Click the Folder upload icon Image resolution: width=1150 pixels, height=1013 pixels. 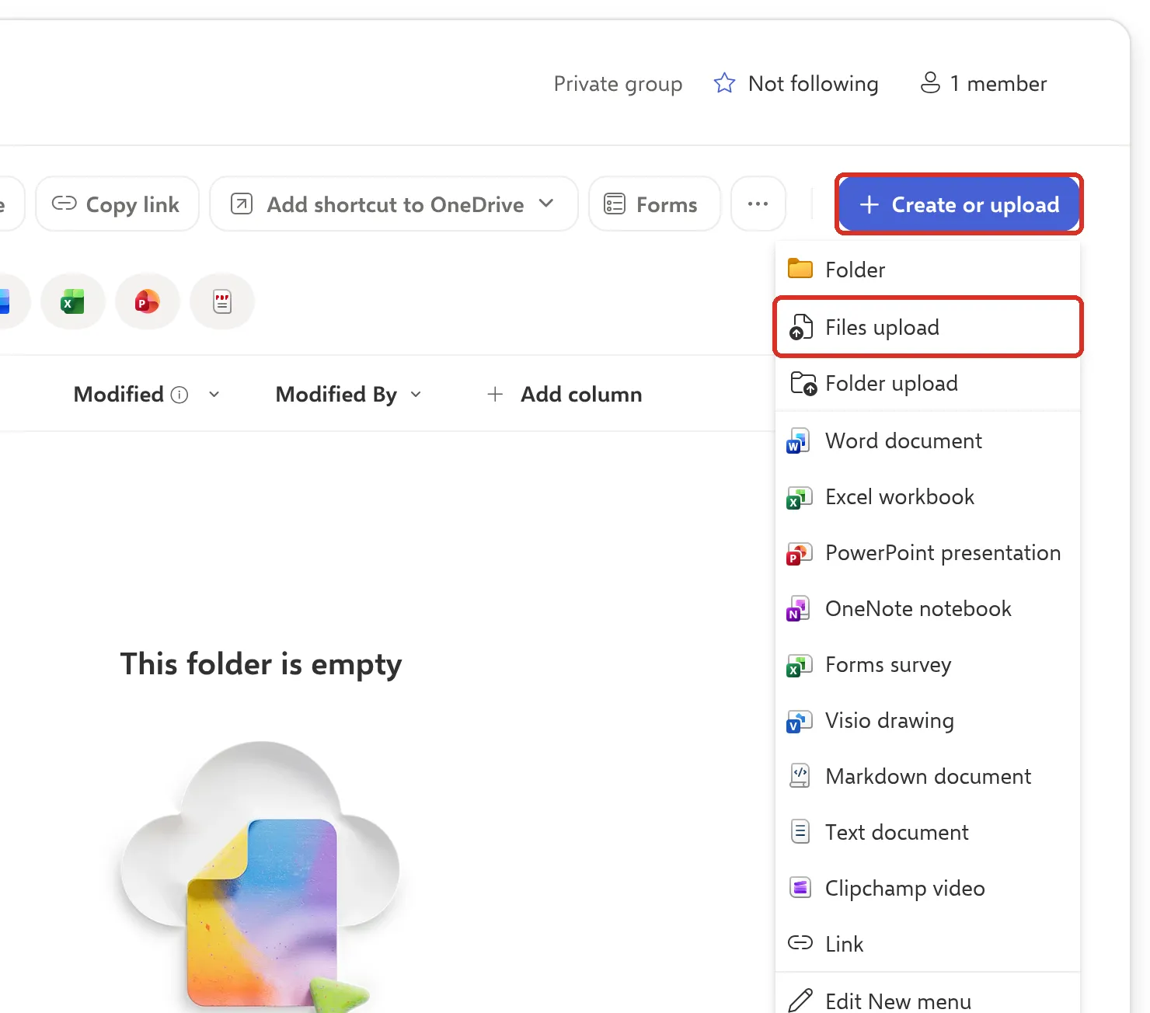click(803, 383)
